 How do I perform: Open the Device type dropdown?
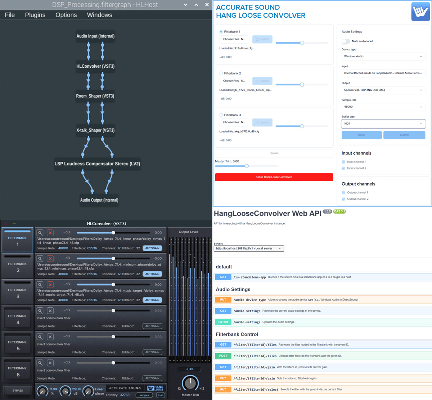point(383,57)
